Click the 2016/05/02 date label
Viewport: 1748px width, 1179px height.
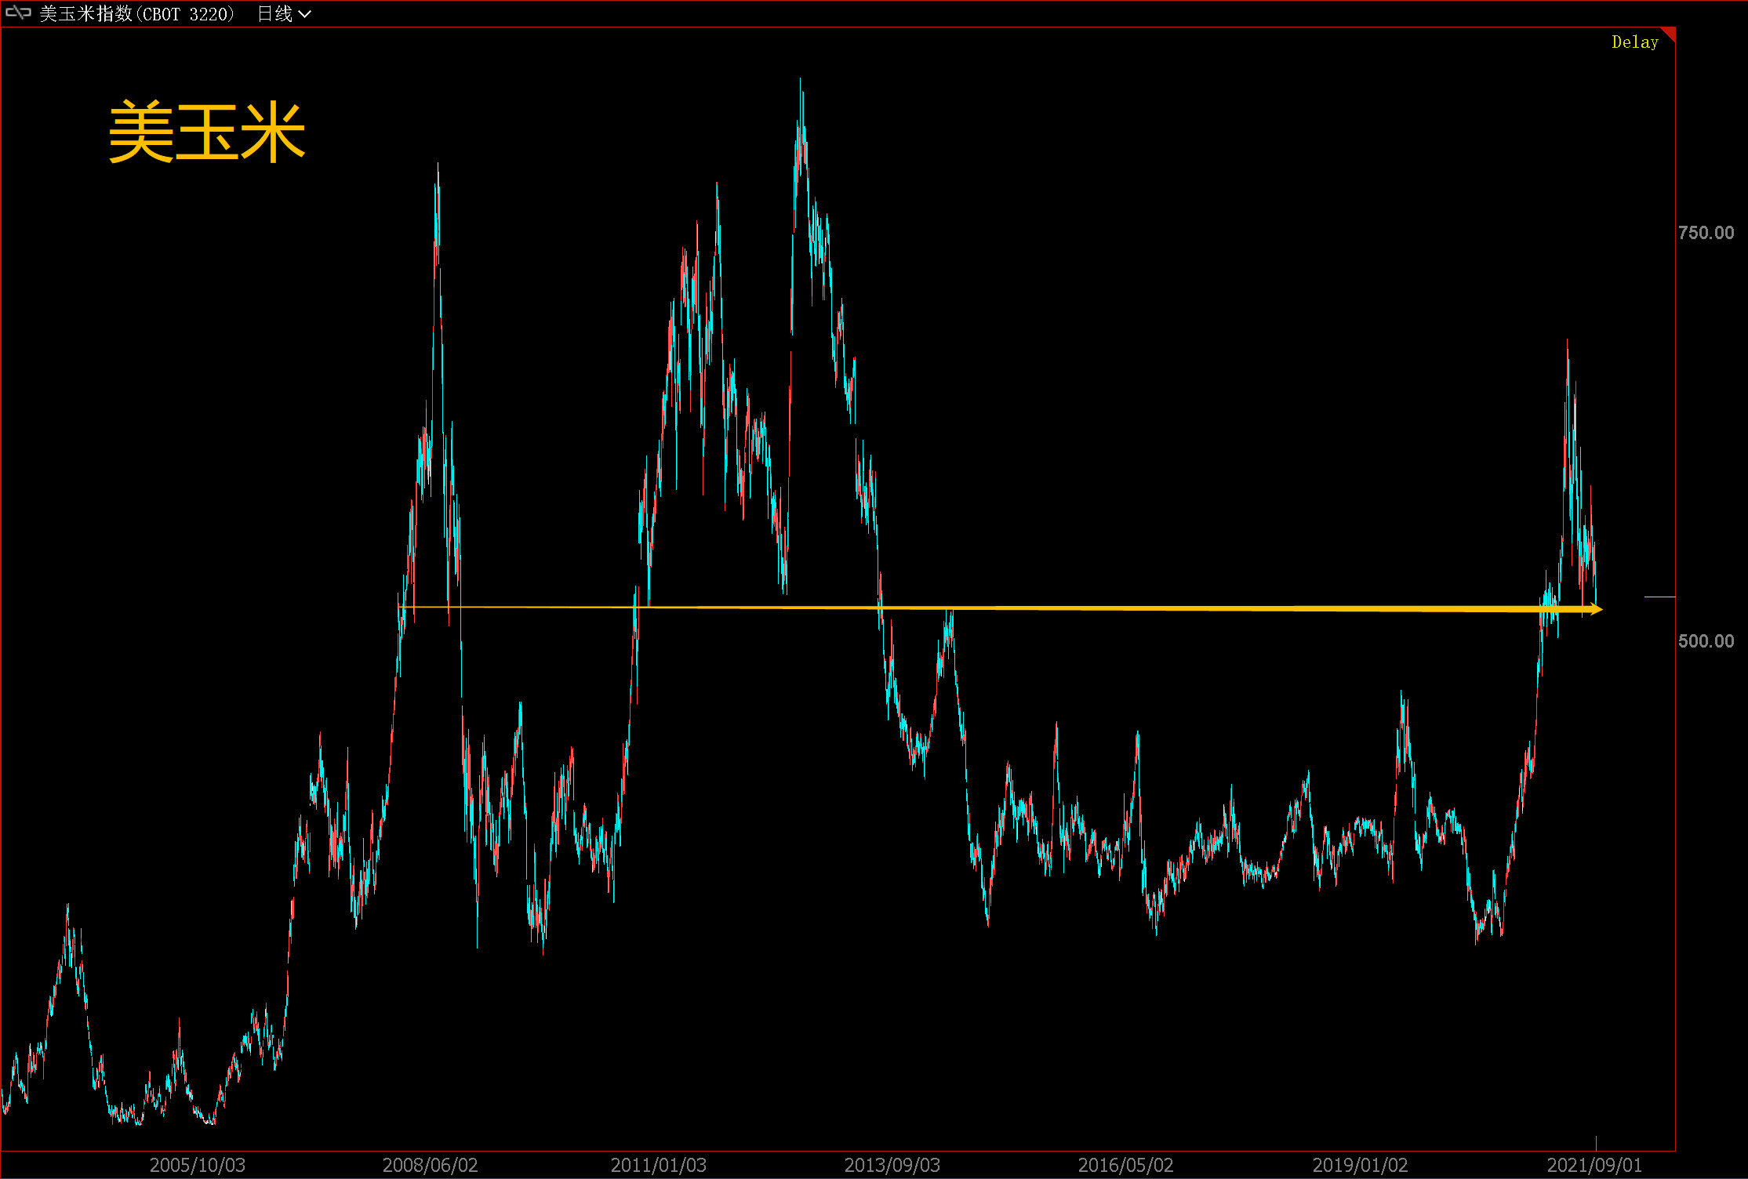[x=1125, y=1165]
